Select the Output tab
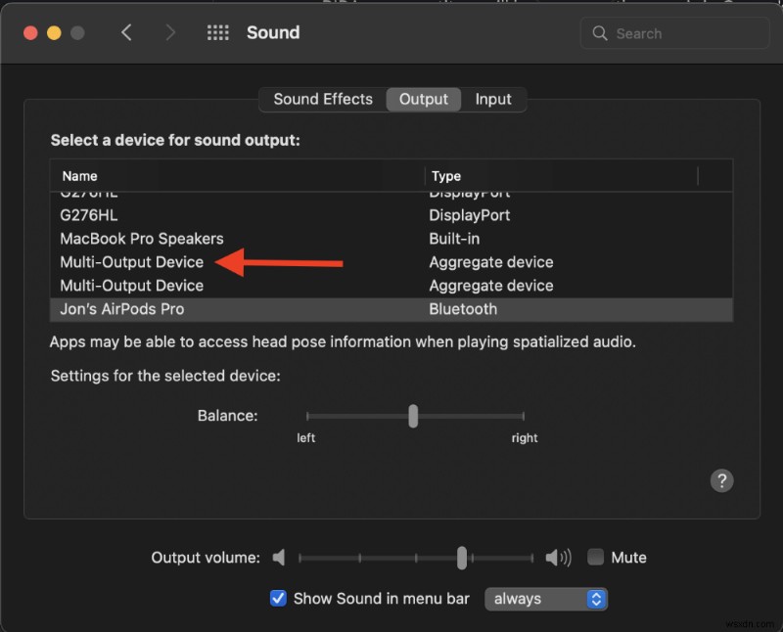Screen dimensions: 783x632 pyautogui.click(x=424, y=99)
